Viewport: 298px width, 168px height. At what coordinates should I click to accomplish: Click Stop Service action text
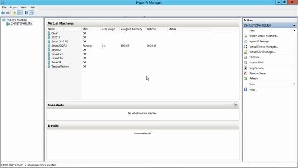pos(257,68)
